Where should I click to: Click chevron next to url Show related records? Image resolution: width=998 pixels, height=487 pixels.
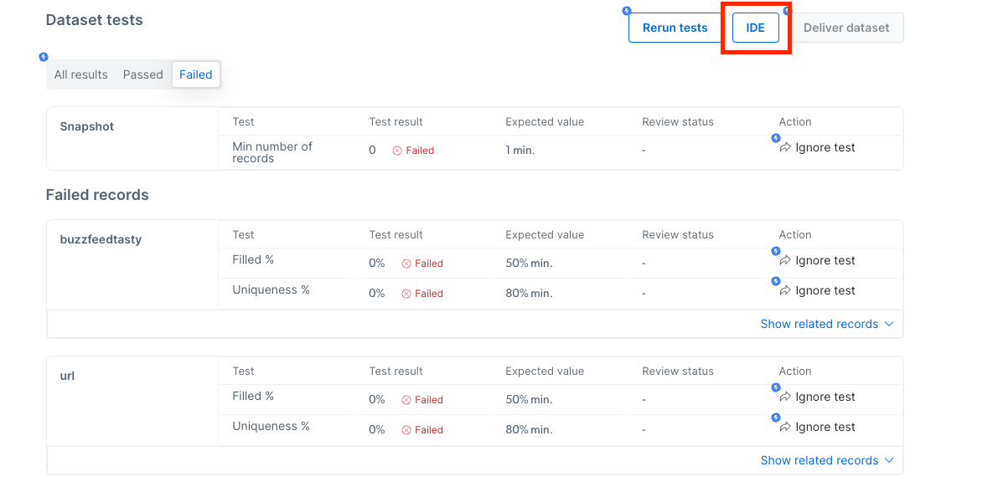pos(889,460)
